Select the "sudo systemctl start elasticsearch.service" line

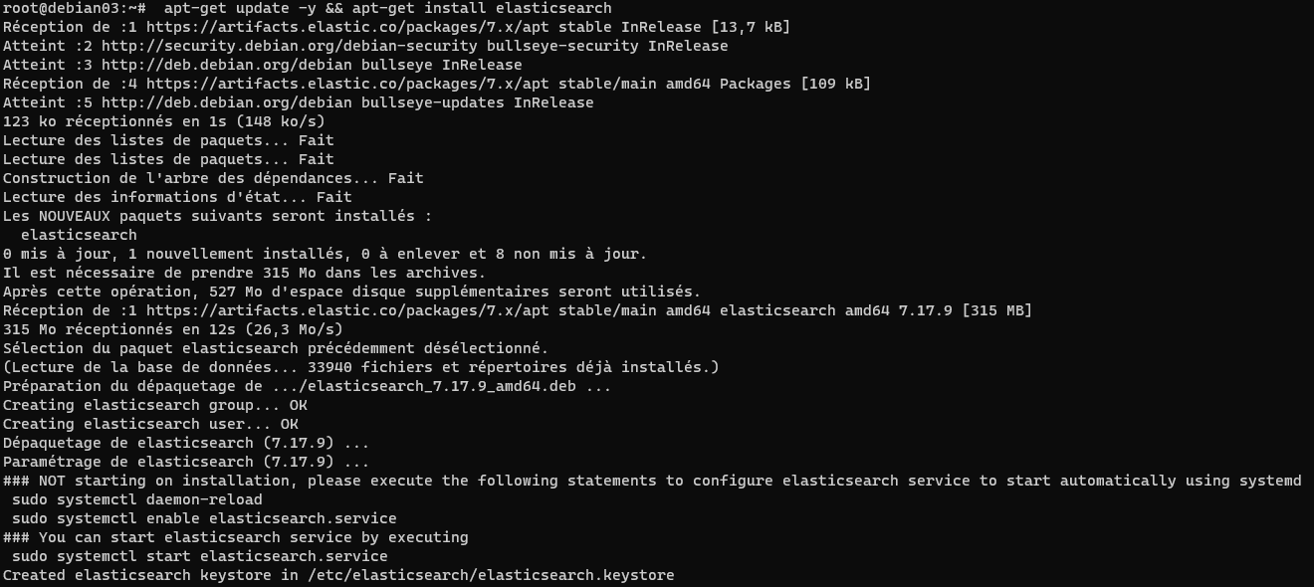click(200, 556)
